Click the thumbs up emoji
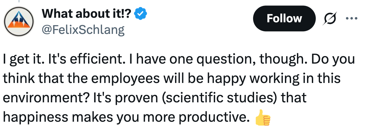This screenshot has width=371, height=133. (x=262, y=118)
